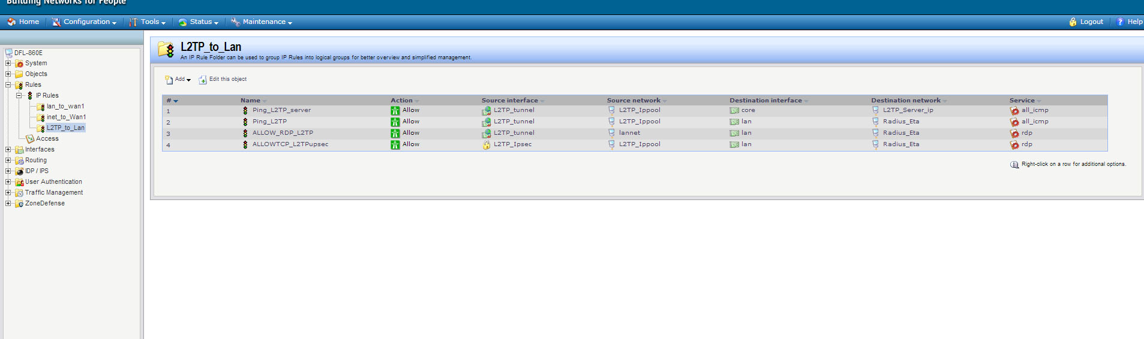The width and height of the screenshot is (1144, 339).
Task: Click the L2TP_to_Lan folder header icon
Action: click(x=166, y=49)
